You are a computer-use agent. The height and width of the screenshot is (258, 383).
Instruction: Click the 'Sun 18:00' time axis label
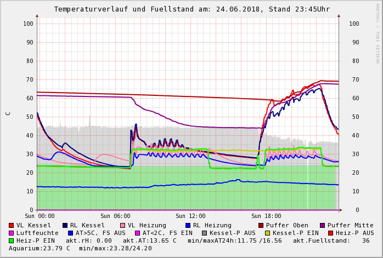pyautogui.click(x=266, y=216)
